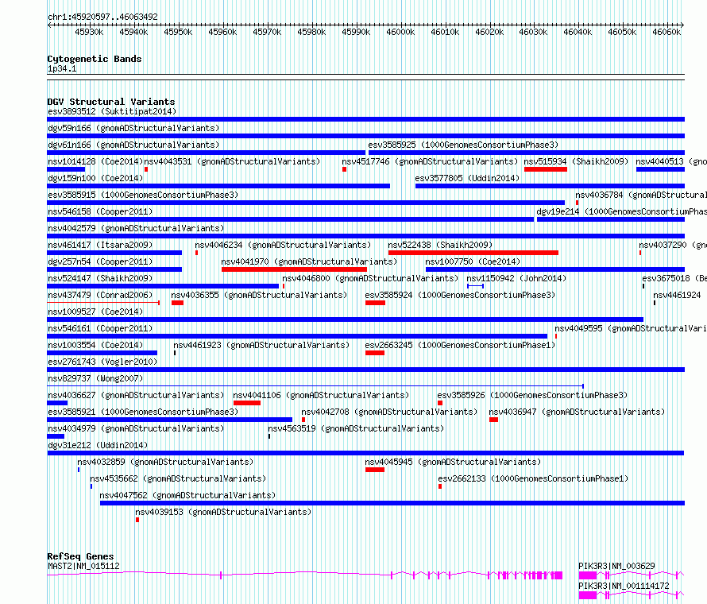Click nsv4036784 variant label
The height and width of the screenshot is (604, 707).
[641, 195]
